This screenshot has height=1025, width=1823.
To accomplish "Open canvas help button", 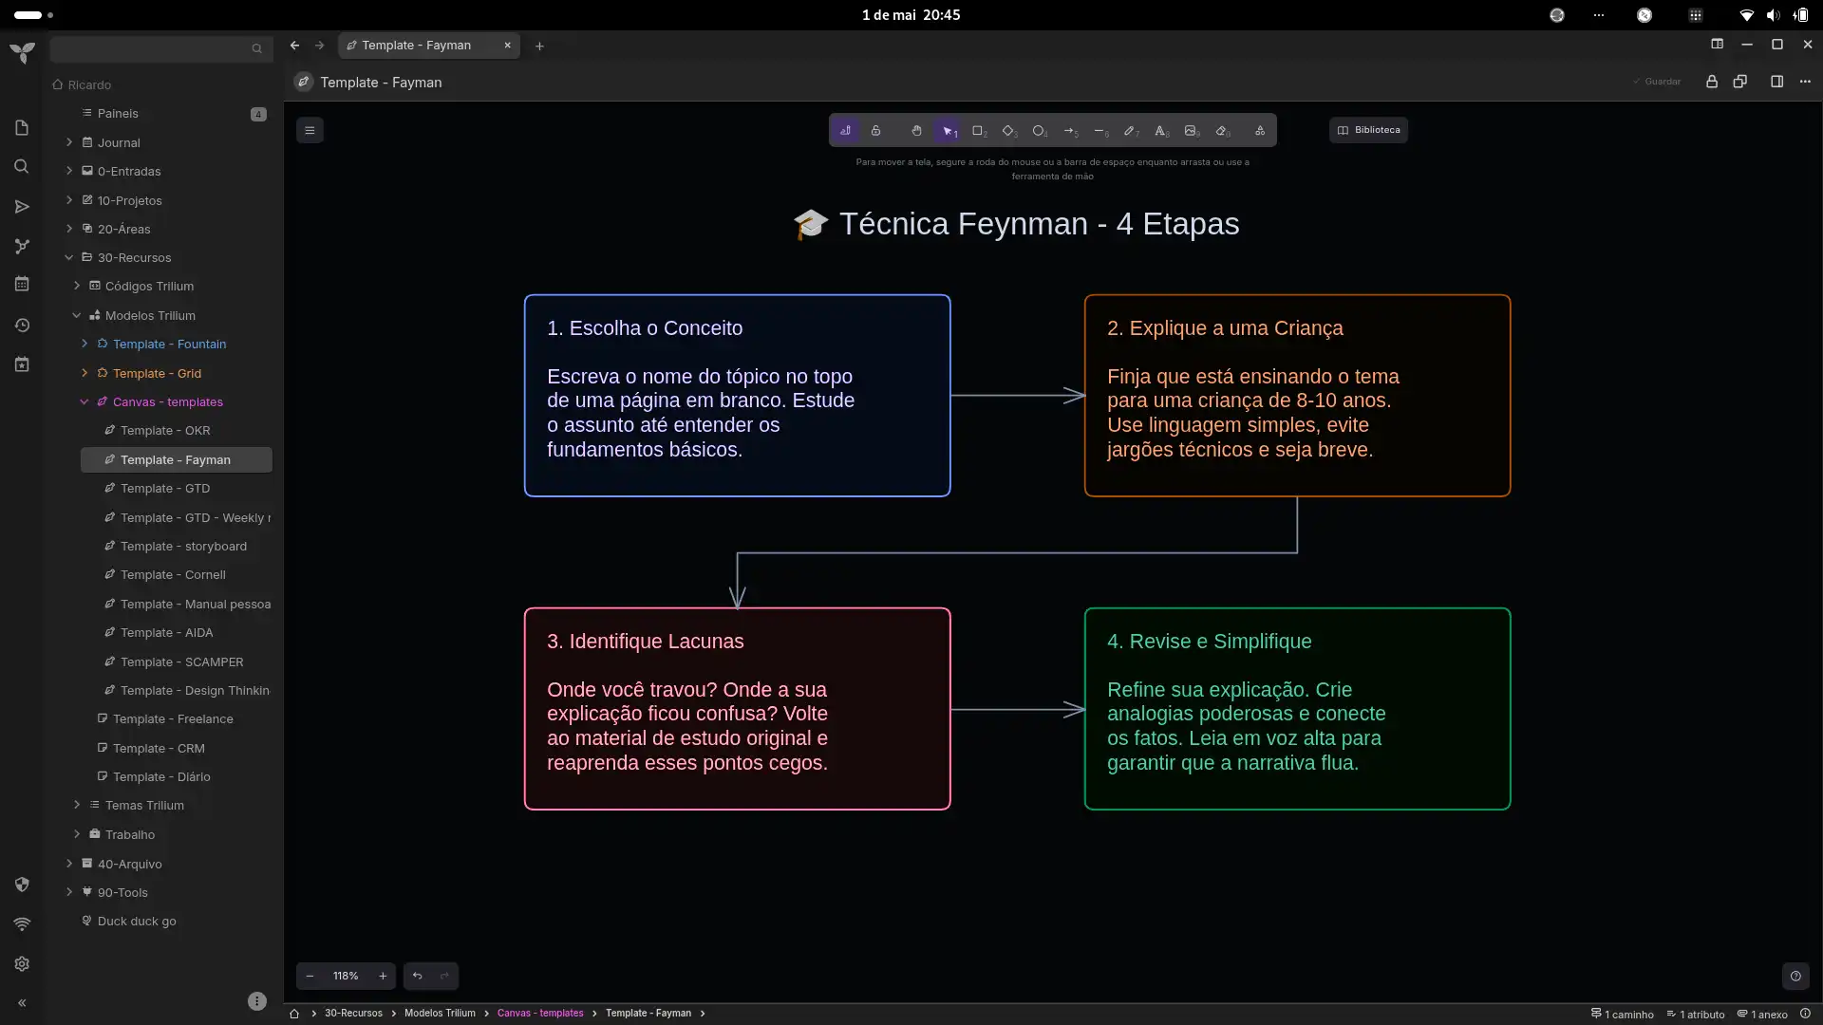I will coord(1795,976).
